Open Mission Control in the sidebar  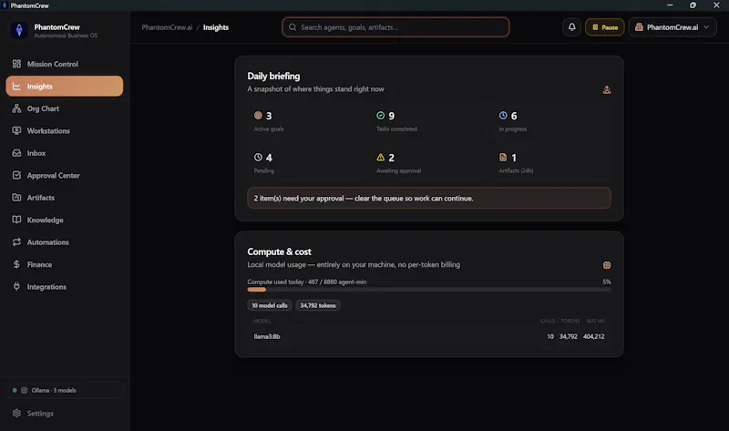pyautogui.click(x=64, y=64)
